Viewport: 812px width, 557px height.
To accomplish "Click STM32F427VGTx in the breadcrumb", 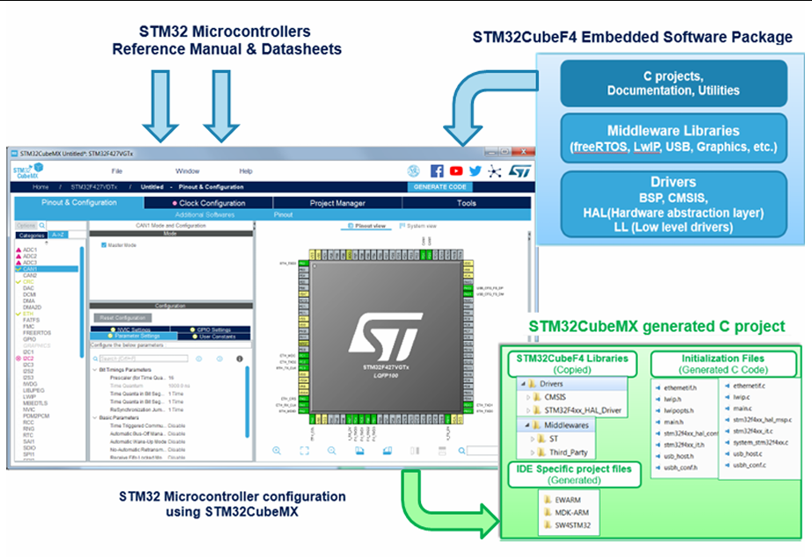I will pyautogui.click(x=94, y=187).
